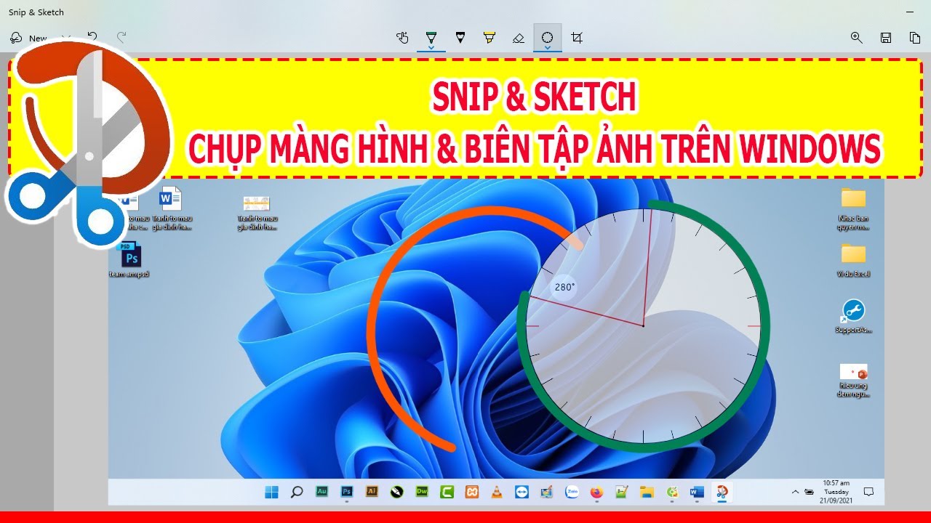The image size is (931, 523).
Task: Click the Start button in captured taskbar
Action: coord(271,492)
